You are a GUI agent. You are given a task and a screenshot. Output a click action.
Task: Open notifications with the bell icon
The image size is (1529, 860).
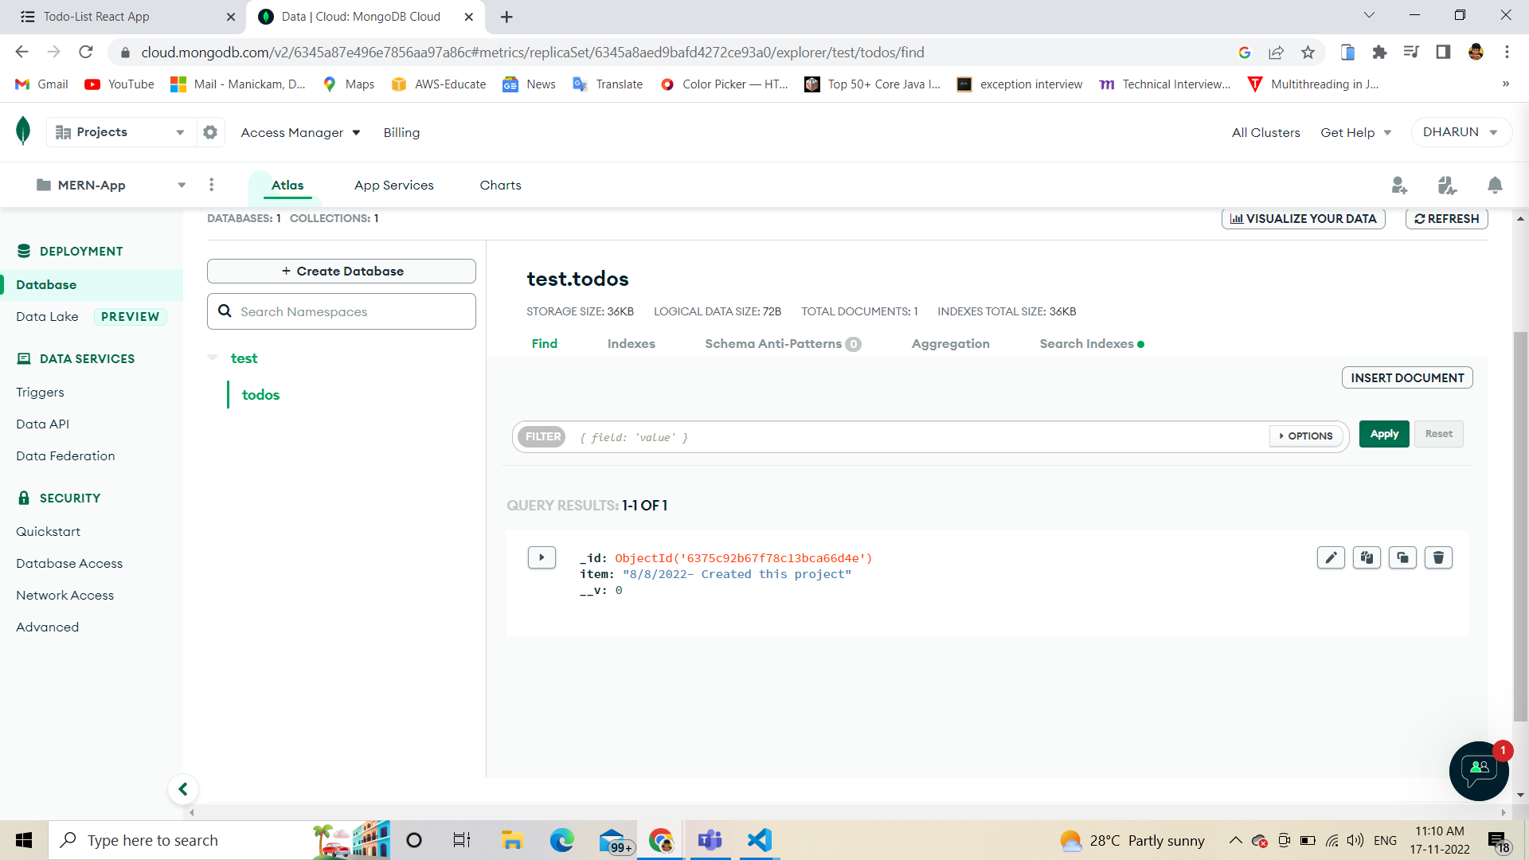click(x=1494, y=185)
